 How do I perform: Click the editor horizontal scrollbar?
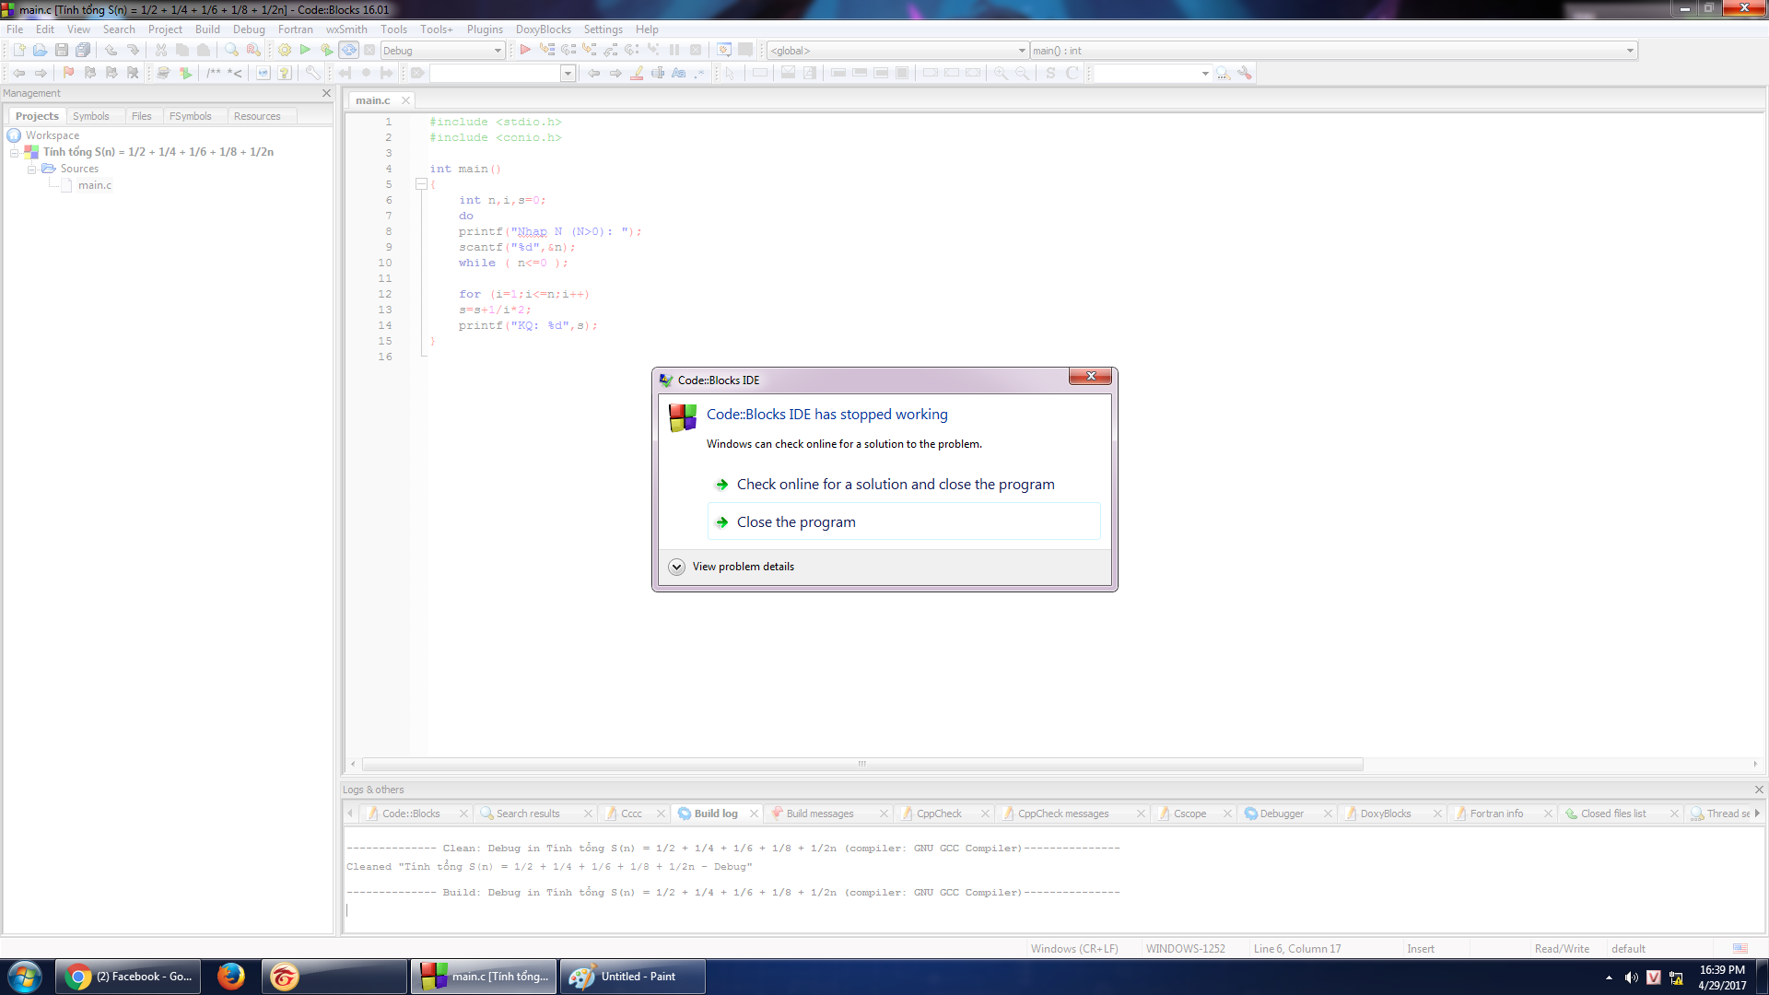coord(862,764)
